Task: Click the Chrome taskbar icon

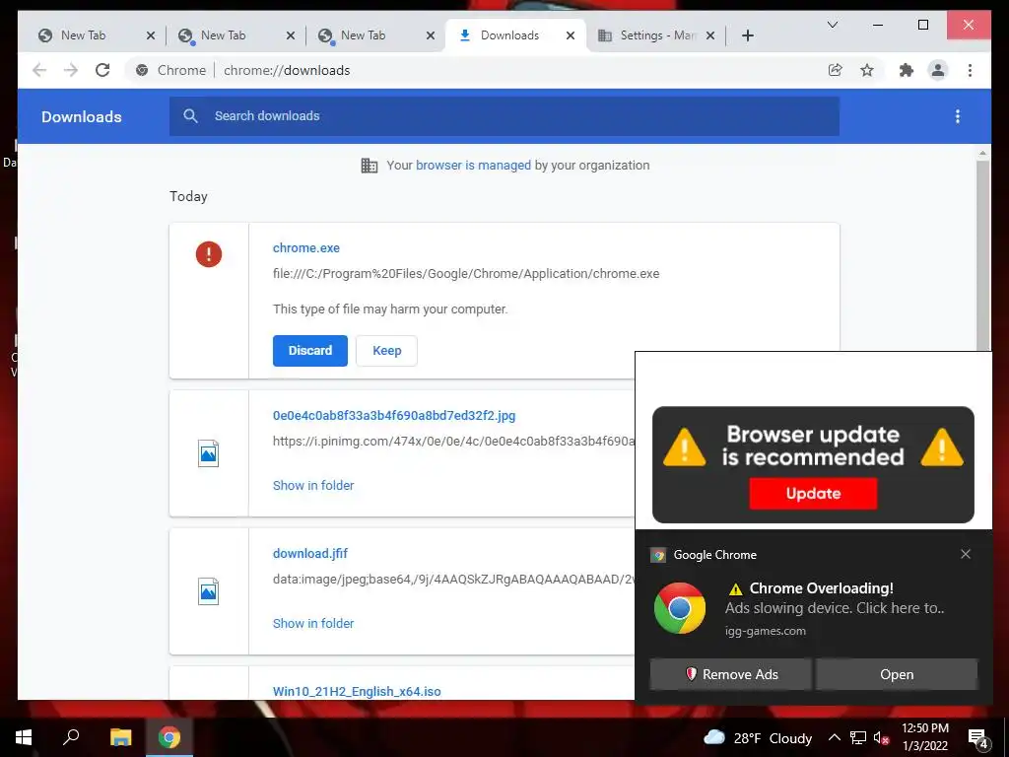Action: 169,737
